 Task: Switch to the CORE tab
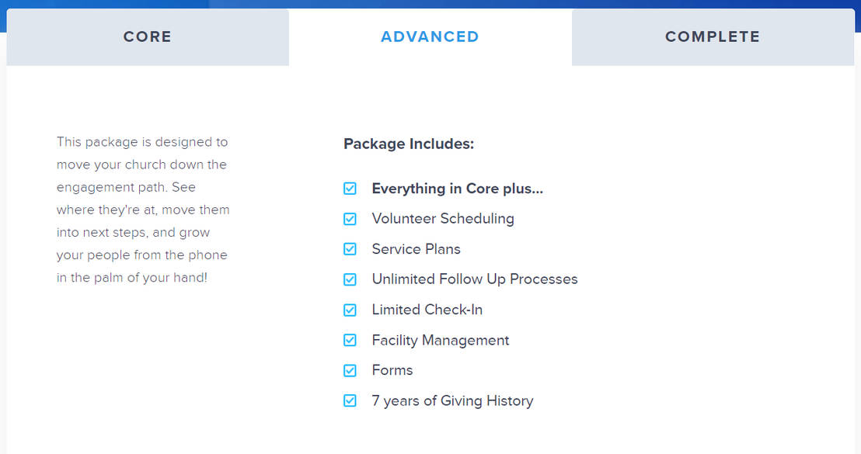[x=147, y=36]
